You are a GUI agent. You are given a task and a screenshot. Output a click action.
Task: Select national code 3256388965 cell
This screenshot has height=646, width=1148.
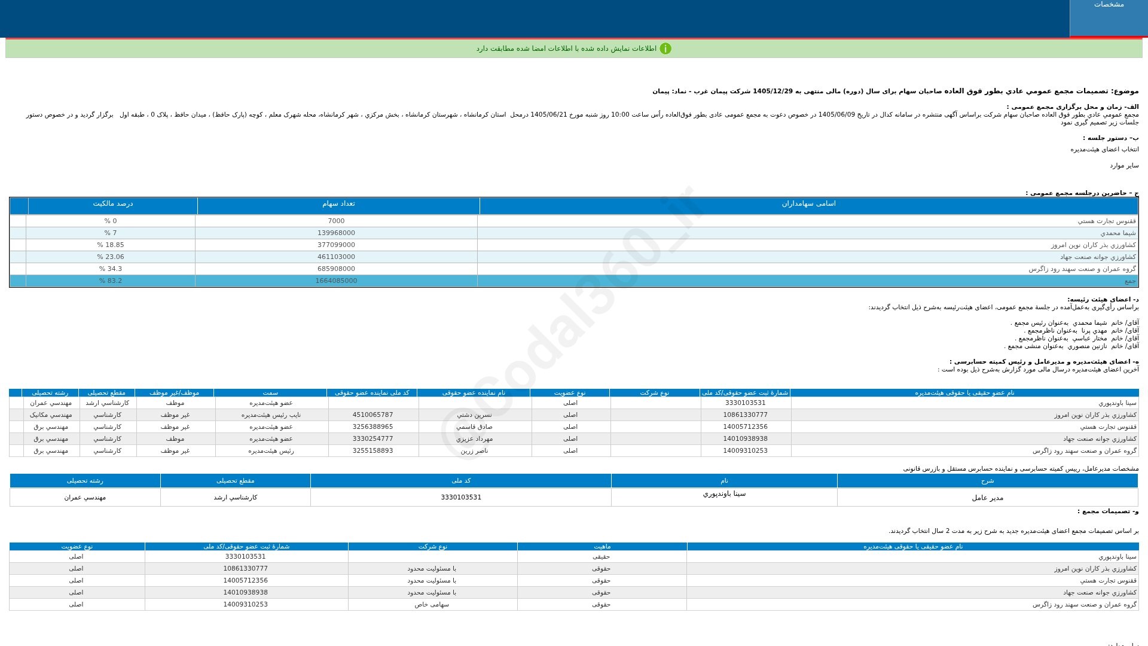coord(373,427)
